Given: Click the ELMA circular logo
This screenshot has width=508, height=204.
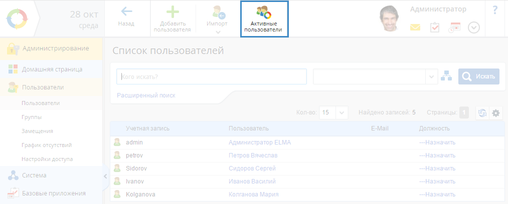Looking at the screenshot, I should tap(18, 19).
